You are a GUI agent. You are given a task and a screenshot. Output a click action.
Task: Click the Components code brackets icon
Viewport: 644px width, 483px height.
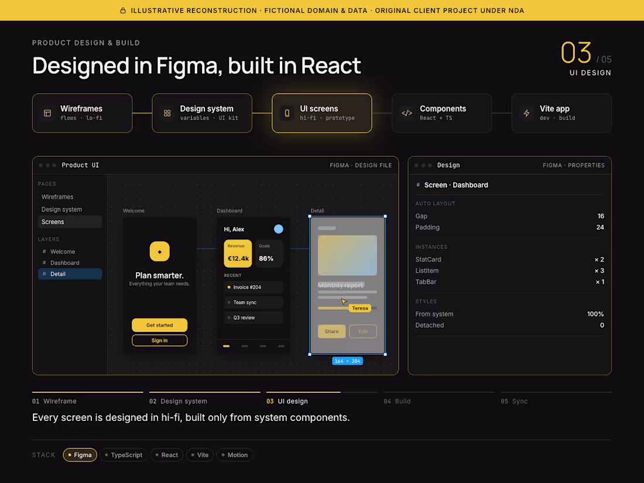coord(407,113)
